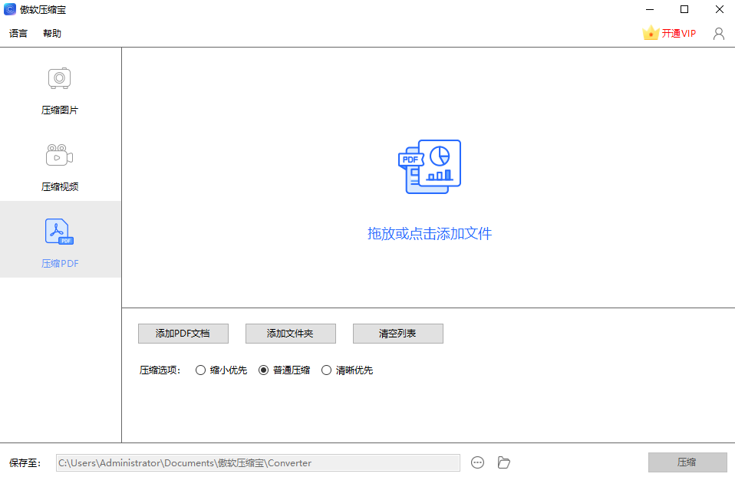Minimize the 傲软压缩宝 window
The width and height of the screenshot is (735, 477).
(x=650, y=9)
